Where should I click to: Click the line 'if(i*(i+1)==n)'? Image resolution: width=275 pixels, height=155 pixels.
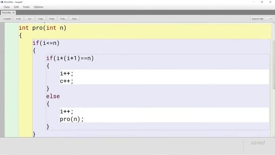(70, 58)
